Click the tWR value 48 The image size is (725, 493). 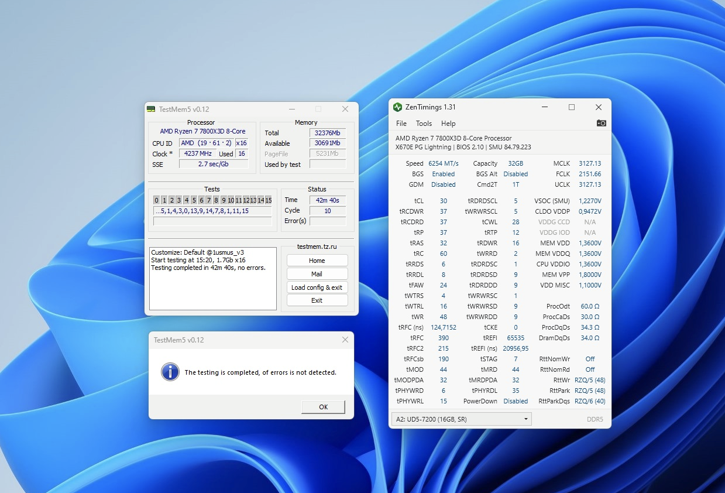[444, 317]
